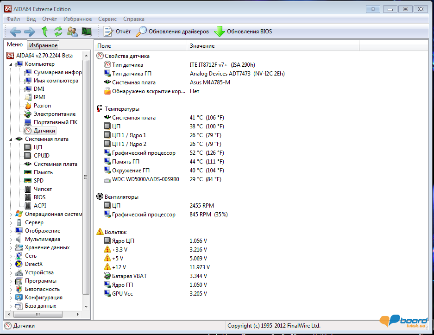Image resolution: width=434 pixels, height=335 pixels.
Task: Click the tree panel scrollbar down arrow
Action: [86, 306]
